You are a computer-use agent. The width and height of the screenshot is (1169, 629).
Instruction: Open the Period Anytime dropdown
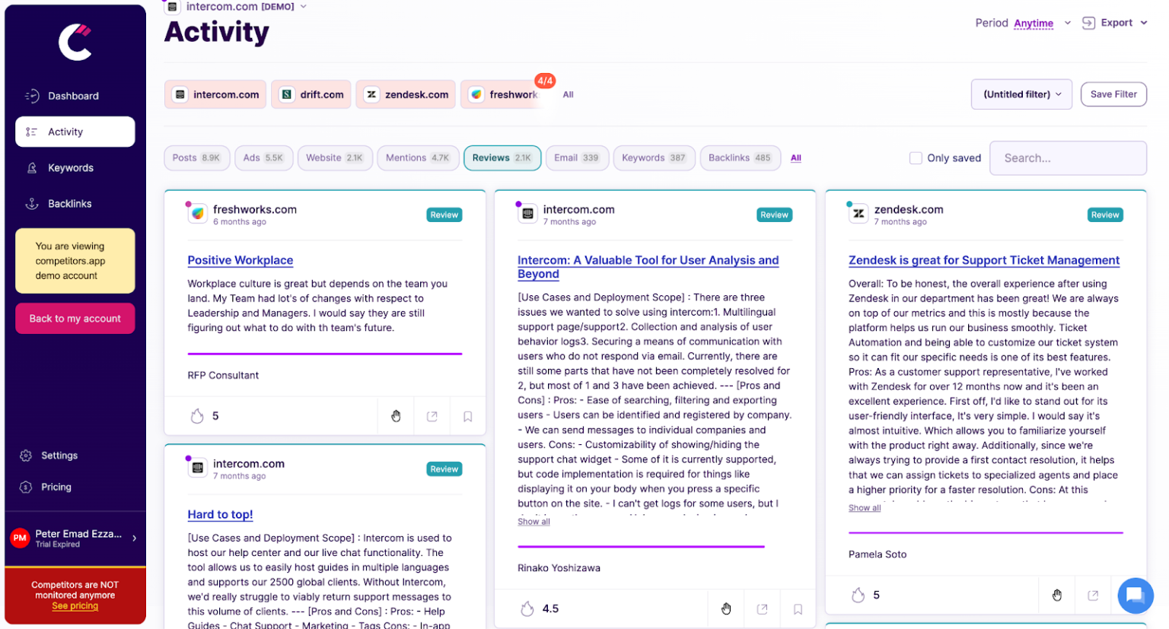pos(1034,24)
